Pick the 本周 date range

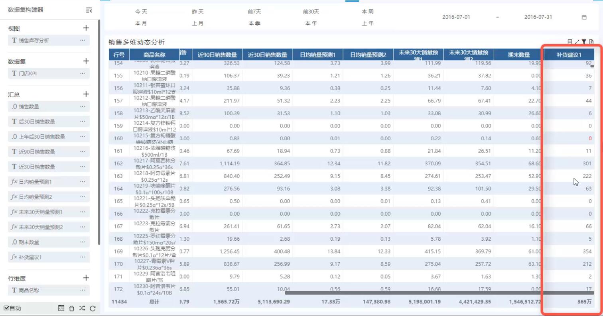[368, 12]
